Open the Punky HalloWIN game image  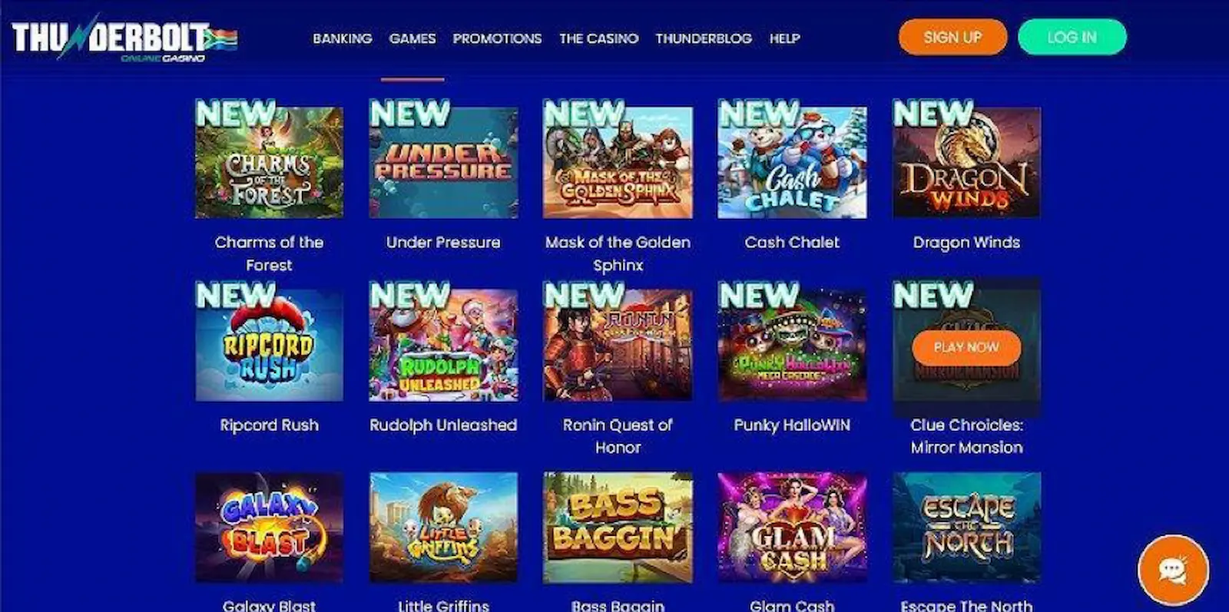pos(792,346)
